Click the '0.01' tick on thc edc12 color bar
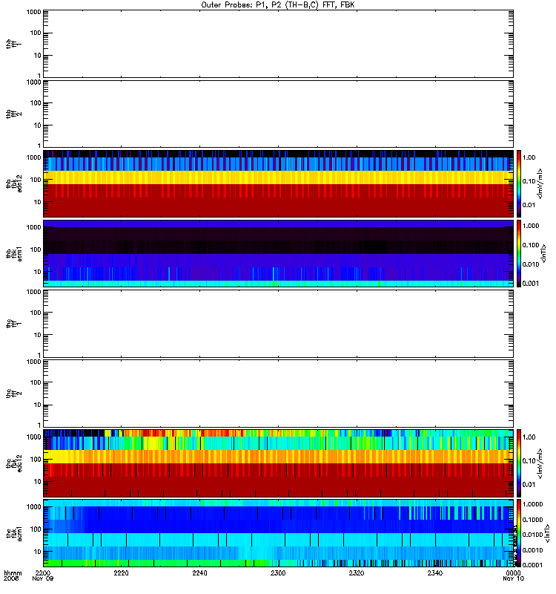Screen dimensions: 556x594 pyautogui.click(x=529, y=485)
